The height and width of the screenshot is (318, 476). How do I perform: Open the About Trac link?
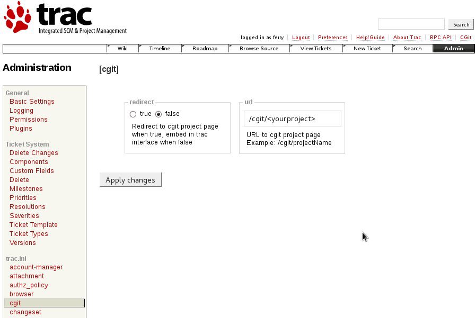[x=407, y=38]
